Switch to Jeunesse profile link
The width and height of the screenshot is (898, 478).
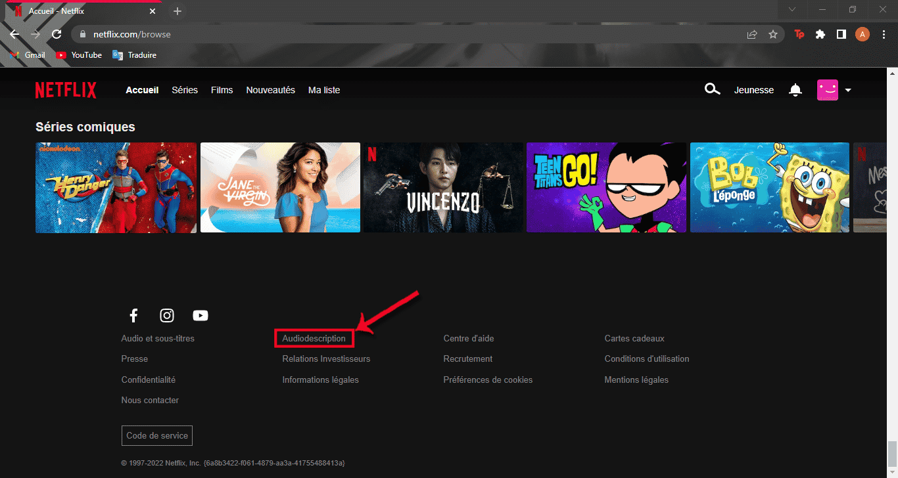754,90
